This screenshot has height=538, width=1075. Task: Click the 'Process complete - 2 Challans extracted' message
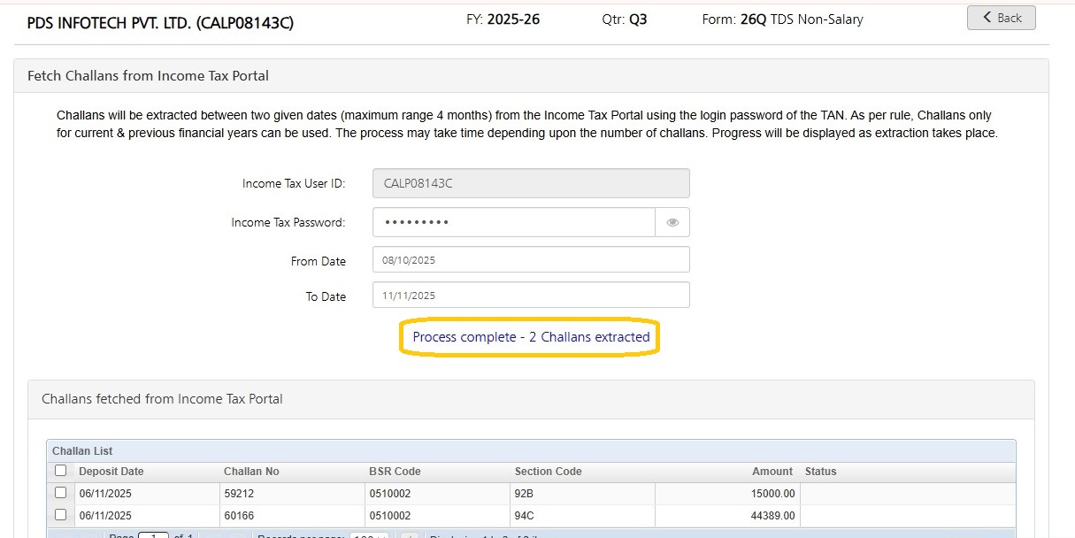point(531,337)
